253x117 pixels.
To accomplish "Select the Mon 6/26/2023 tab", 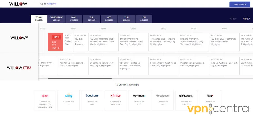I will pos(74,19).
